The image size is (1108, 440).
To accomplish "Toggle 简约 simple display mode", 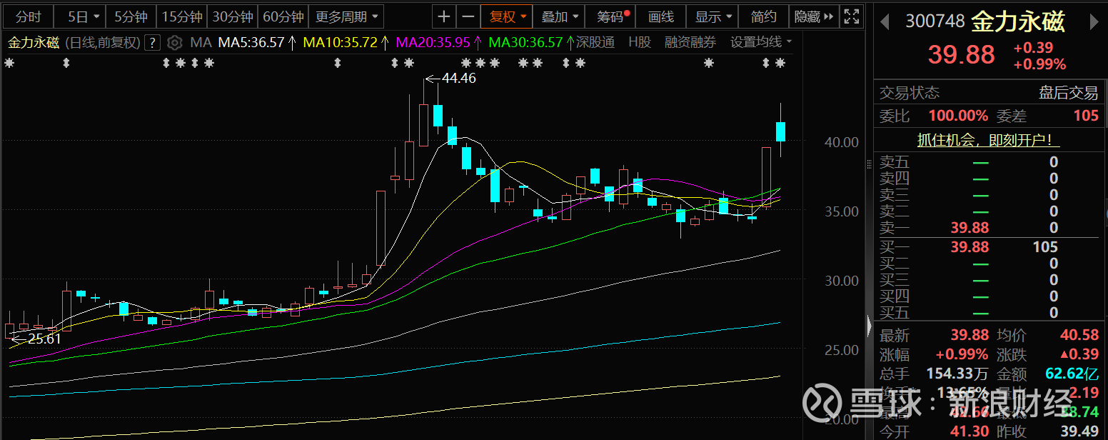I will pyautogui.click(x=764, y=16).
